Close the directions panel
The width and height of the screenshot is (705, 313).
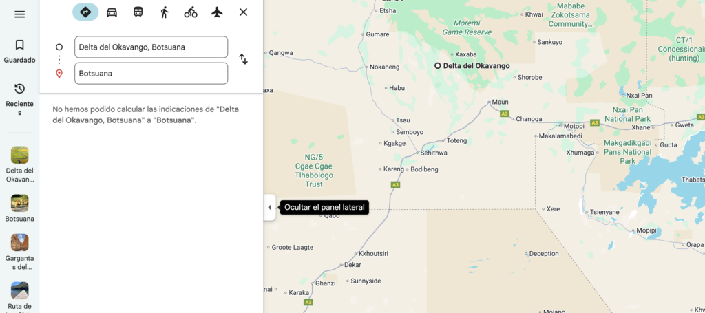pyautogui.click(x=243, y=12)
